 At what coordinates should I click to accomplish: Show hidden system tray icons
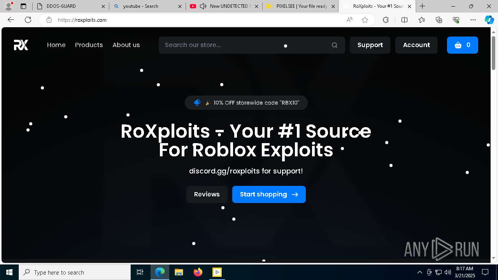(419, 272)
